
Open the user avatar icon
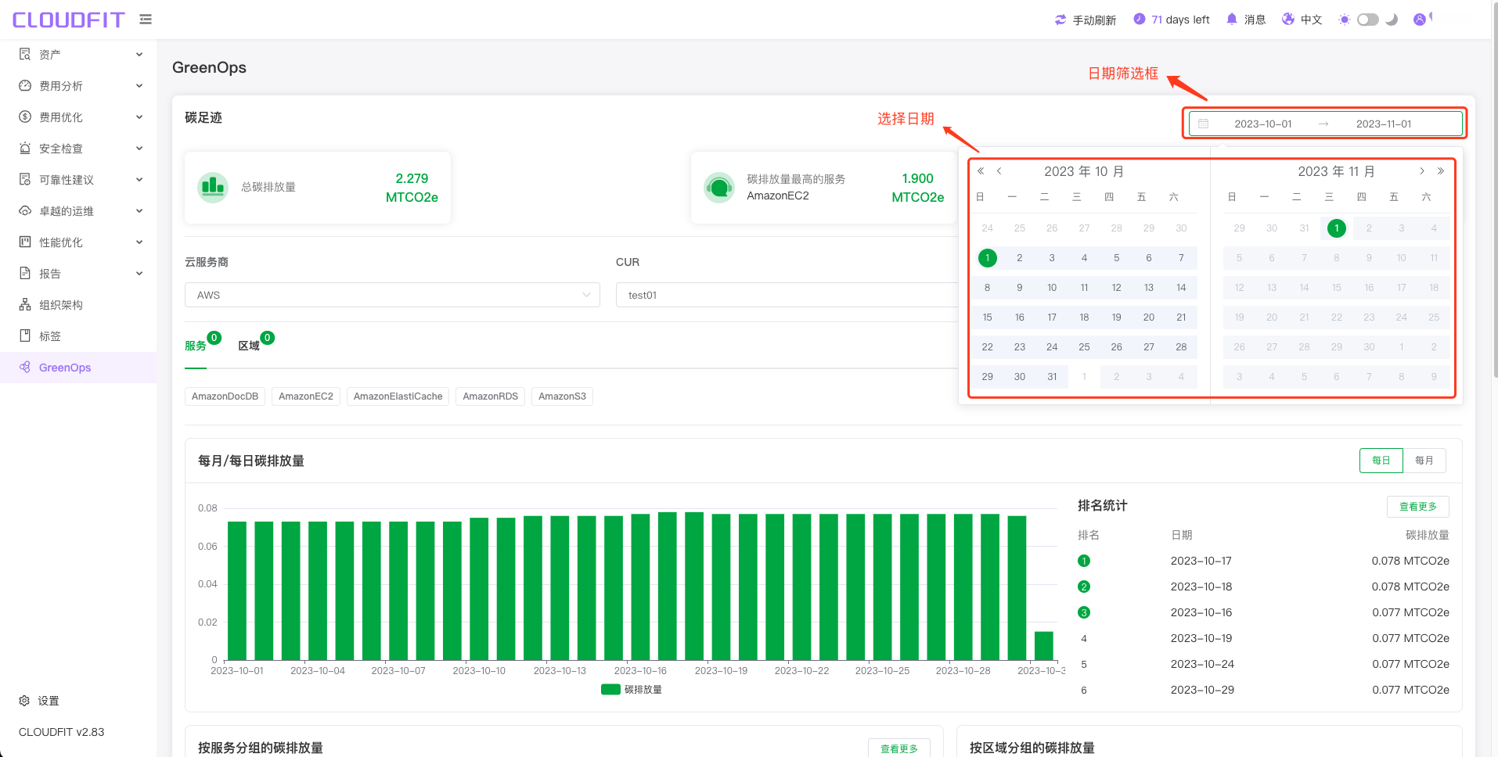click(x=1420, y=19)
